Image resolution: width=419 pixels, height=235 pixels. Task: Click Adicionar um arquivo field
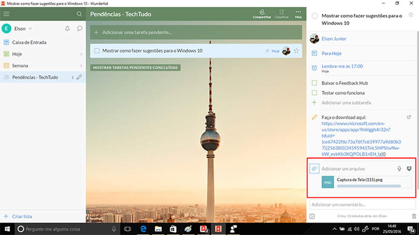point(343,169)
